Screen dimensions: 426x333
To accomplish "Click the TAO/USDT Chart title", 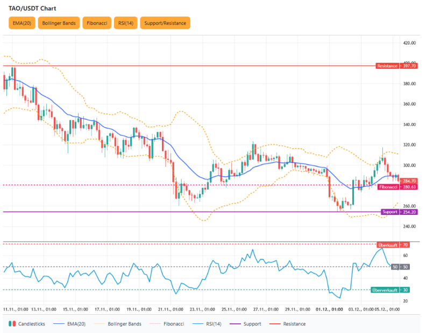I will coord(32,9).
